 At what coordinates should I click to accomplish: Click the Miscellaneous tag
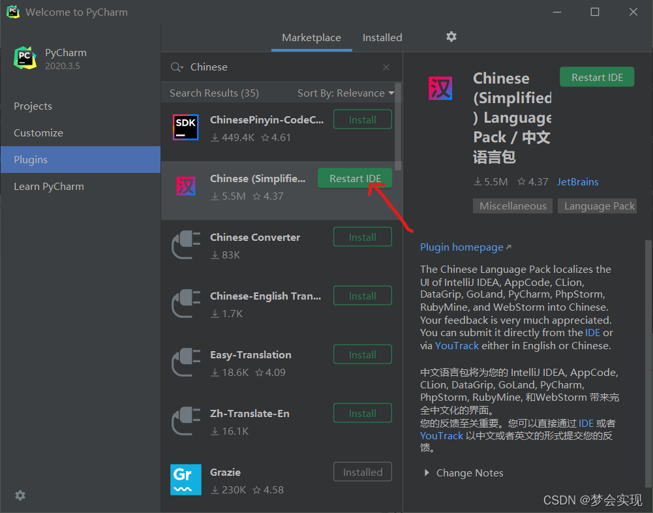coord(513,206)
